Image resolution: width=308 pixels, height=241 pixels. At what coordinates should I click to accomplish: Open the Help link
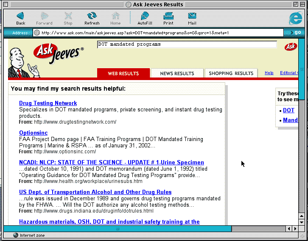(x=269, y=73)
